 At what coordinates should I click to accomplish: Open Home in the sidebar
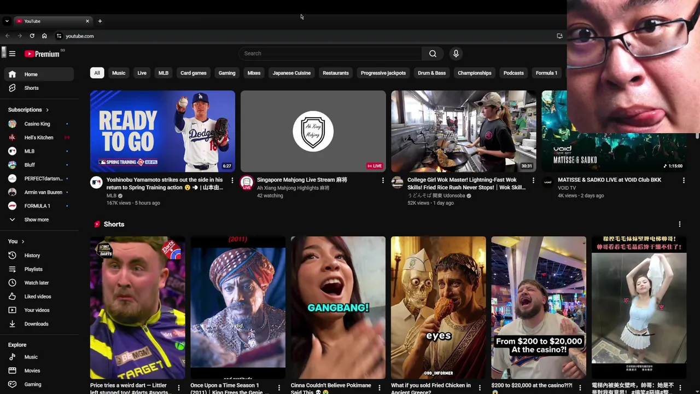click(x=38, y=74)
